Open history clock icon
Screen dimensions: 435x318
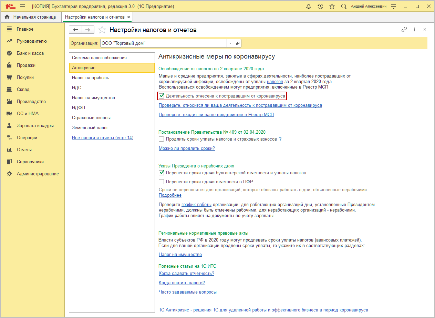pyautogui.click(x=320, y=7)
